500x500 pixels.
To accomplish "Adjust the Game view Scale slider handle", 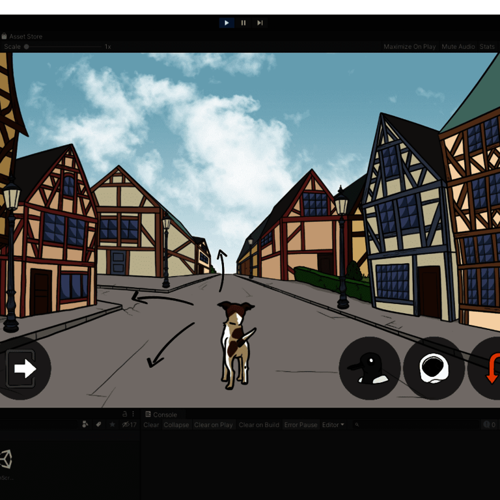I will click(x=27, y=47).
